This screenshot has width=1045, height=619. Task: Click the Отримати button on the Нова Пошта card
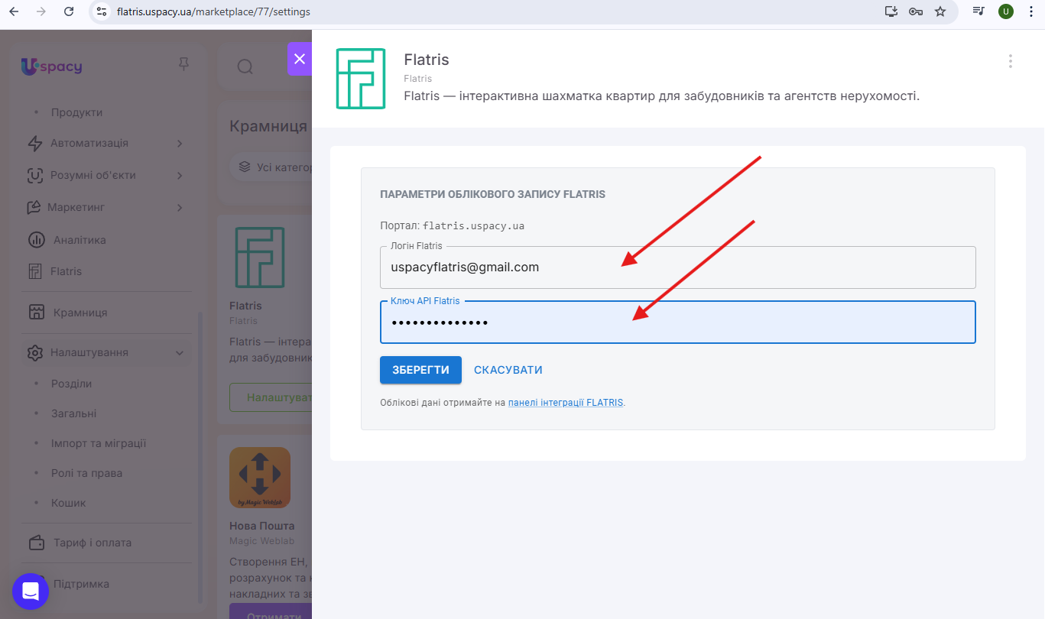click(271, 611)
